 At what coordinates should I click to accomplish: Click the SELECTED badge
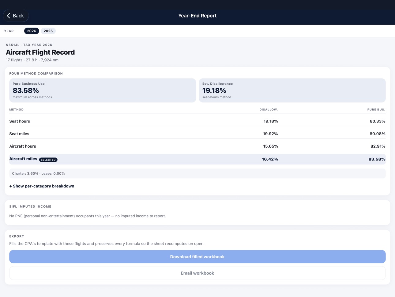48,160
